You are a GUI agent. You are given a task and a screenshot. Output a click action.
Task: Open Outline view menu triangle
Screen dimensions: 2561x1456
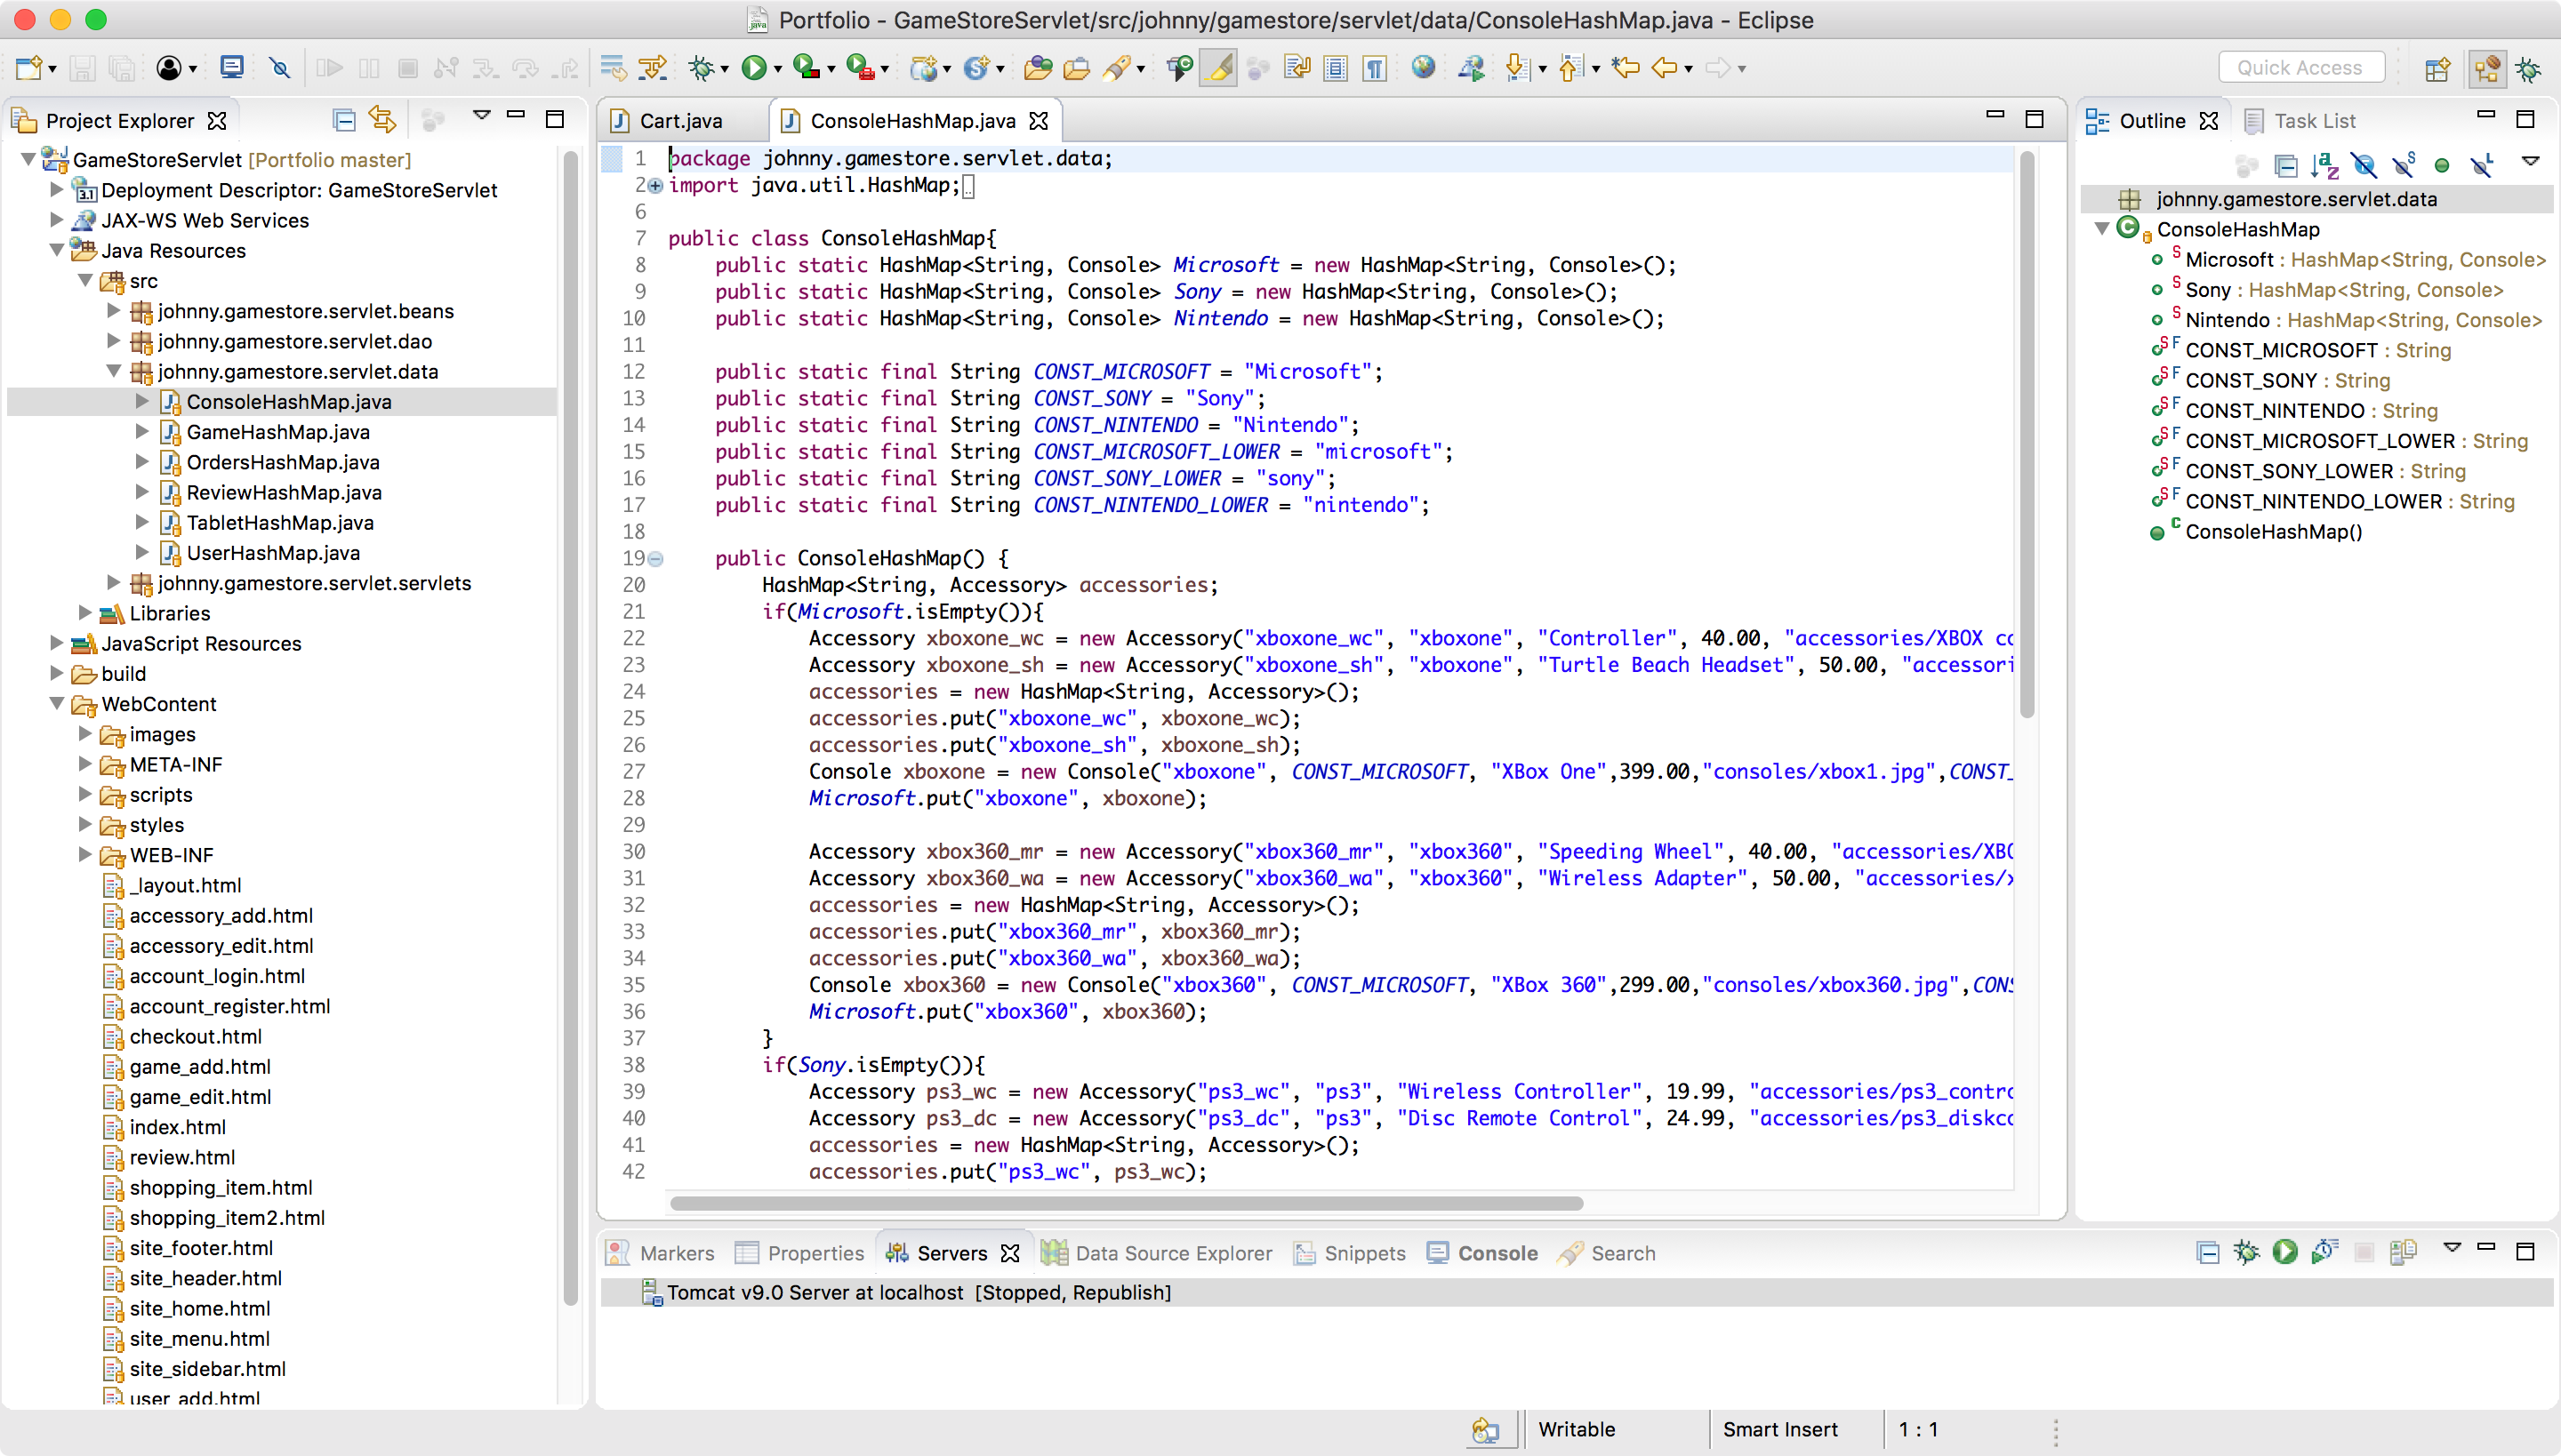coord(2530,161)
